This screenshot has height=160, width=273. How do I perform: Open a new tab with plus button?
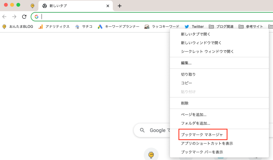(120, 6)
